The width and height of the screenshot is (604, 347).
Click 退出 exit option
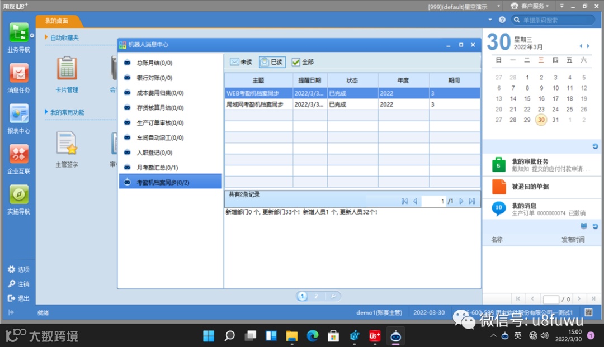(18, 298)
